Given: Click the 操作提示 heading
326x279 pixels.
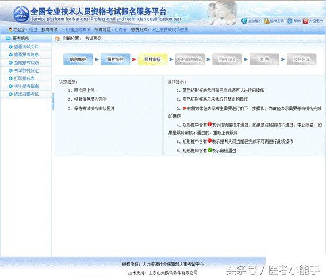Looking at the screenshot, I should click(x=177, y=82).
